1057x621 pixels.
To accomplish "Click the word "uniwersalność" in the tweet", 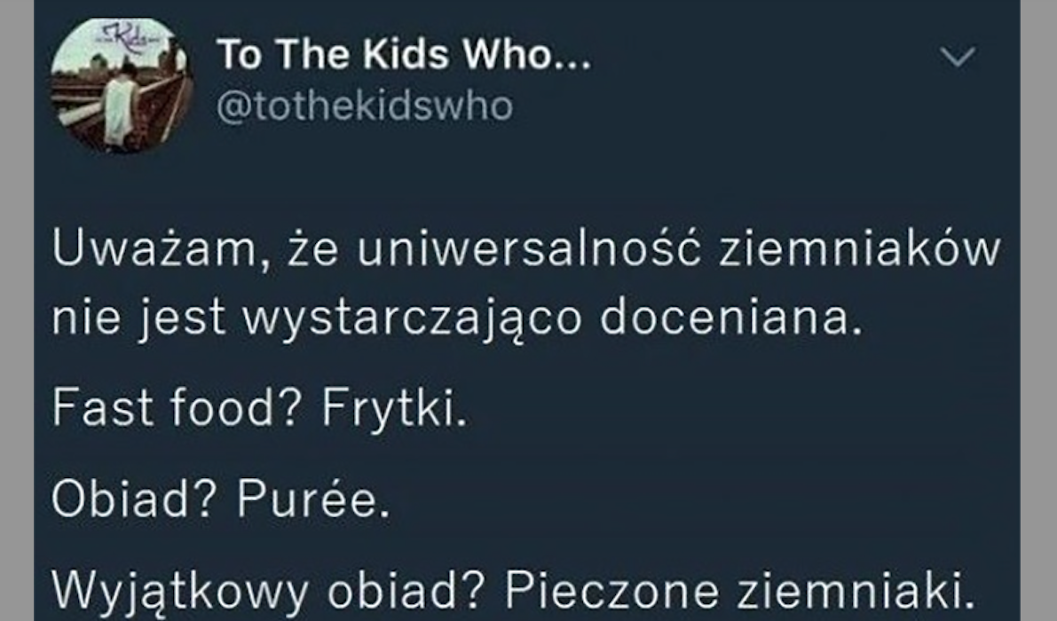I will coord(529,249).
